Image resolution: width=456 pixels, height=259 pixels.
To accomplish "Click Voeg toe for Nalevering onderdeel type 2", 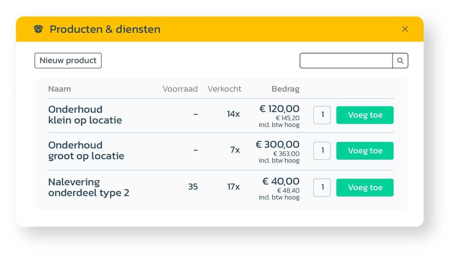I will [365, 188].
